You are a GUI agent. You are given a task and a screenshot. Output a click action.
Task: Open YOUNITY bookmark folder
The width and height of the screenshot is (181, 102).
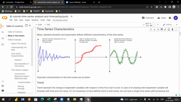(x=35, y=11)
